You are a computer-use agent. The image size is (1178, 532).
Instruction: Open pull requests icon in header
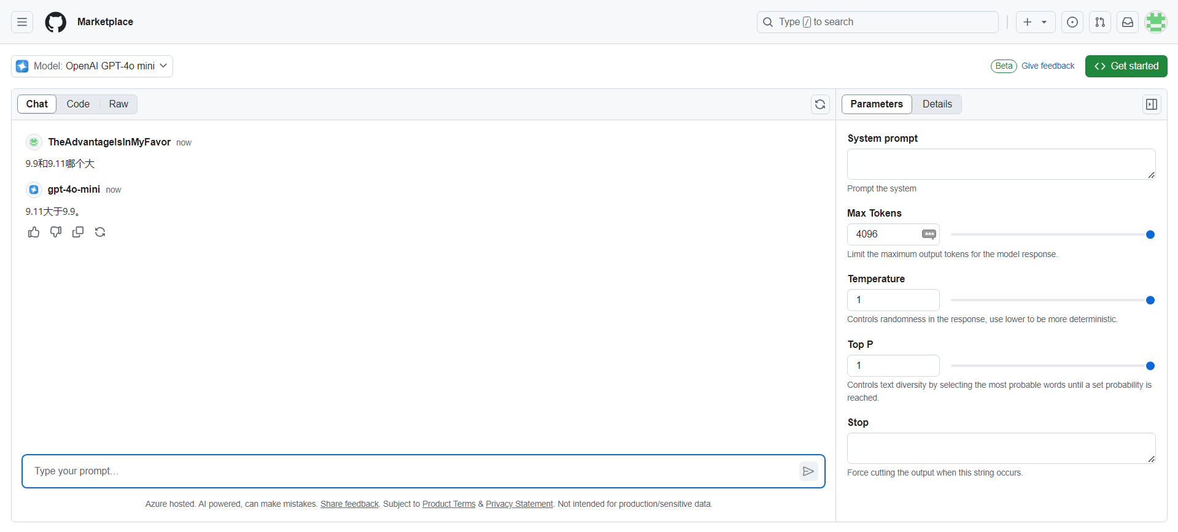pos(1100,22)
